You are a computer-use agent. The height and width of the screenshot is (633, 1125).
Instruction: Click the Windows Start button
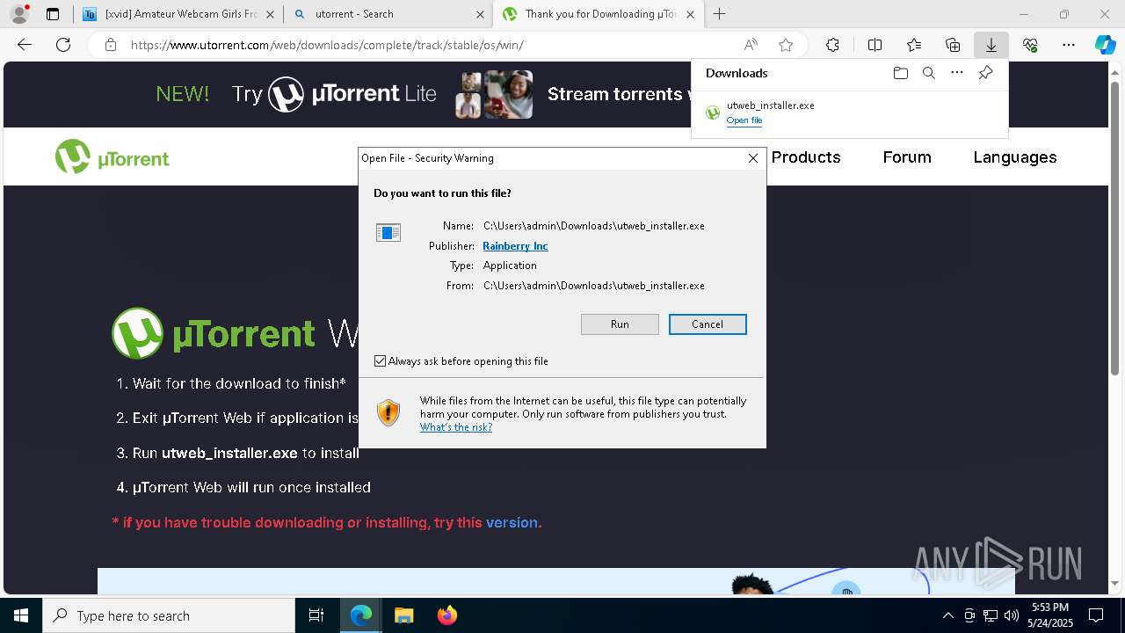tap(21, 615)
